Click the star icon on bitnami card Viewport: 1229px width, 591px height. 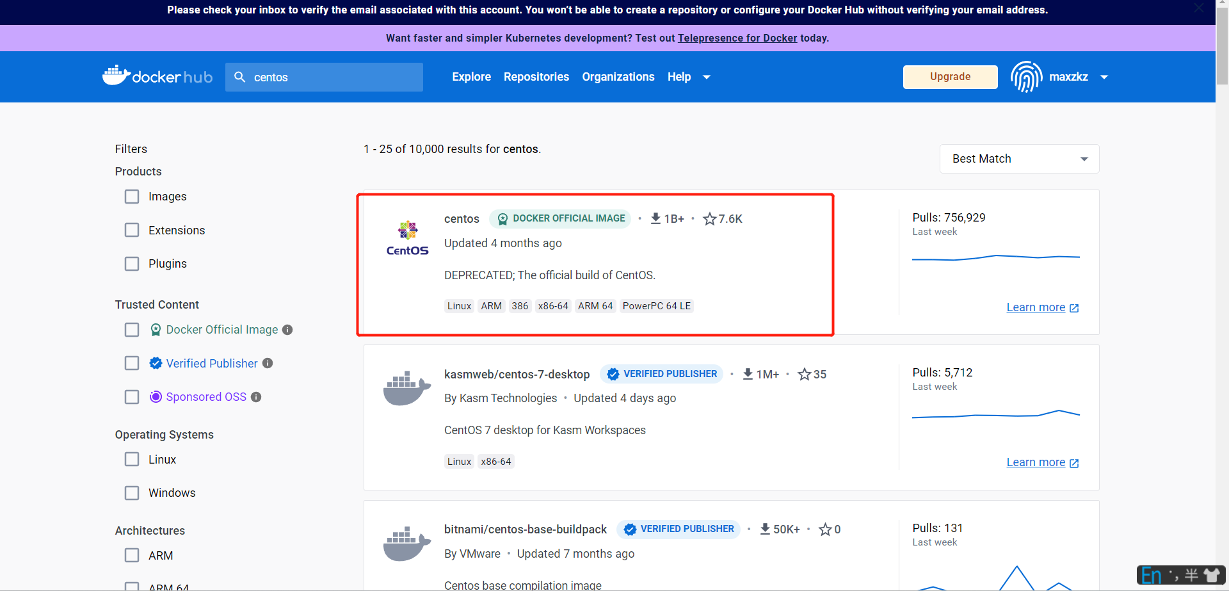[x=826, y=530]
